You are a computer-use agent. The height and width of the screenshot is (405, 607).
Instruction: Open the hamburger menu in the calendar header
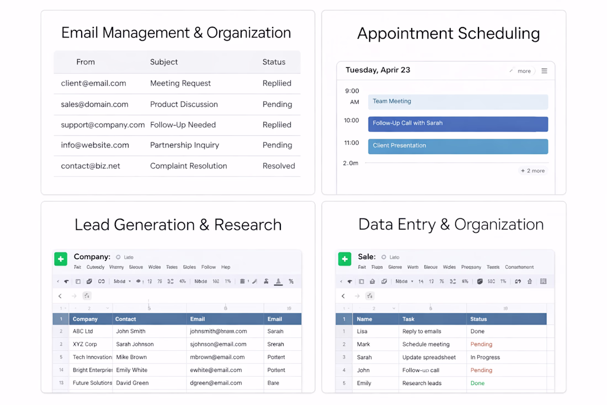pos(544,71)
